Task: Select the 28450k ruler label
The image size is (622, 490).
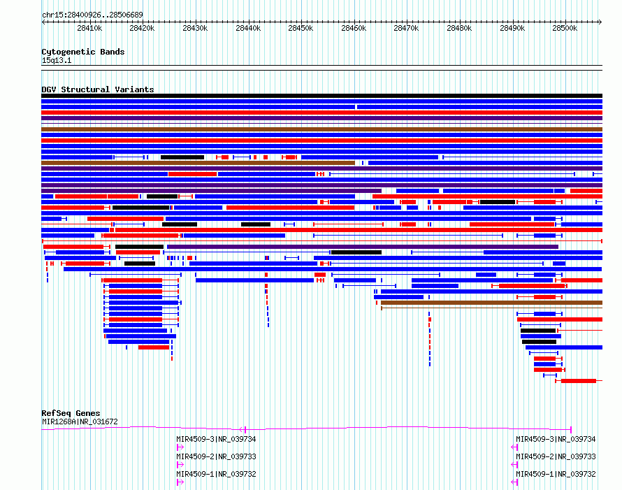Action: coord(301,28)
